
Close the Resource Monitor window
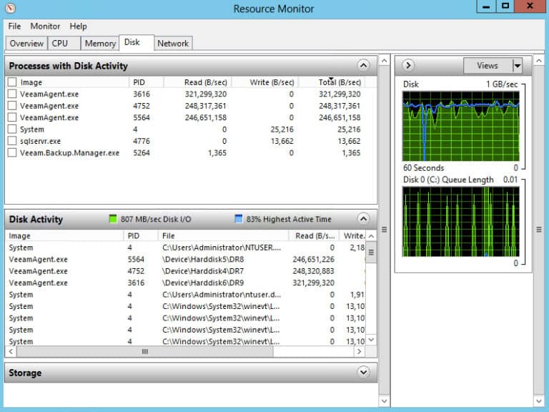click(530, 6)
